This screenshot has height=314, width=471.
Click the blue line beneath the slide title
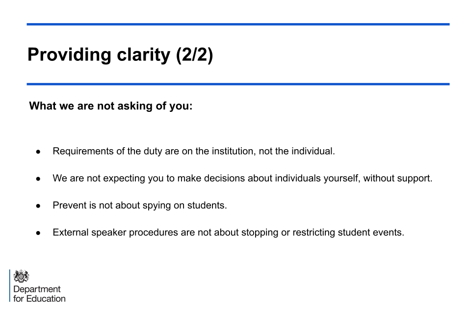(238, 84)
